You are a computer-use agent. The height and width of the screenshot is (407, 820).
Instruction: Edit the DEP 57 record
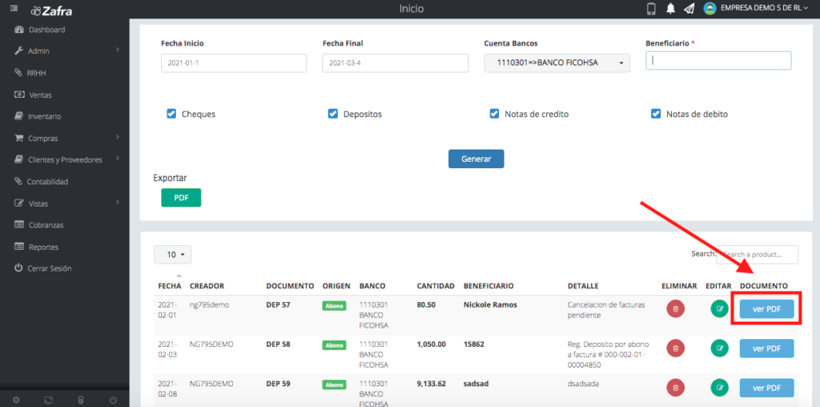coord(720,309)
